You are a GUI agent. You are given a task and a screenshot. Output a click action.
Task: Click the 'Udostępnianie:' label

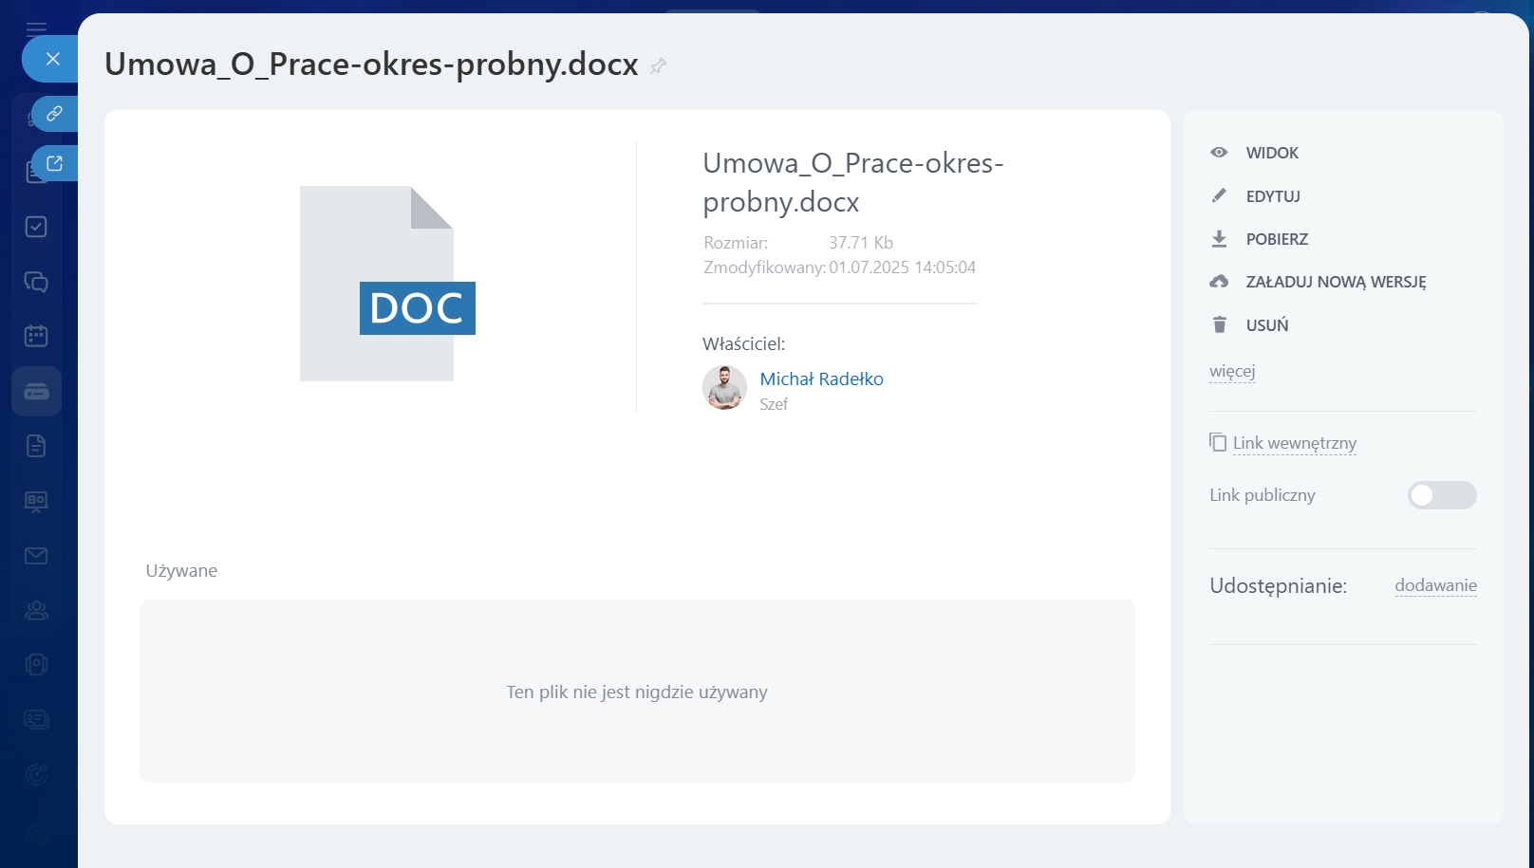[x=1278, y=585]
